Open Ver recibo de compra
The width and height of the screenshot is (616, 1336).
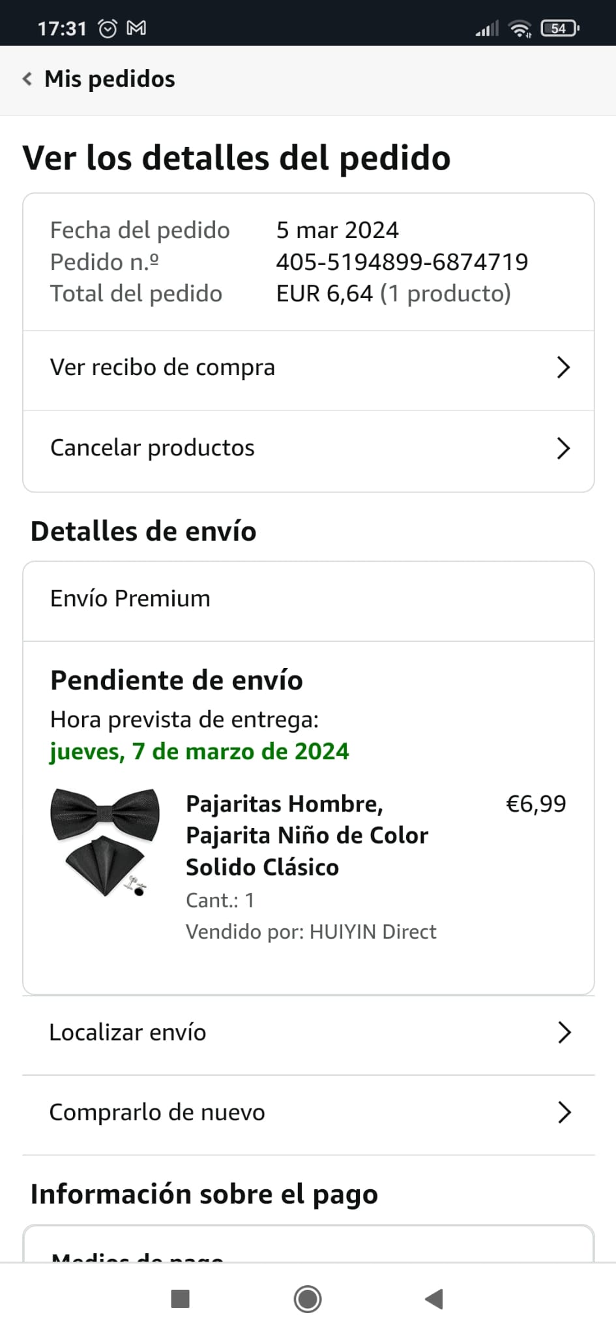[163, 368]
